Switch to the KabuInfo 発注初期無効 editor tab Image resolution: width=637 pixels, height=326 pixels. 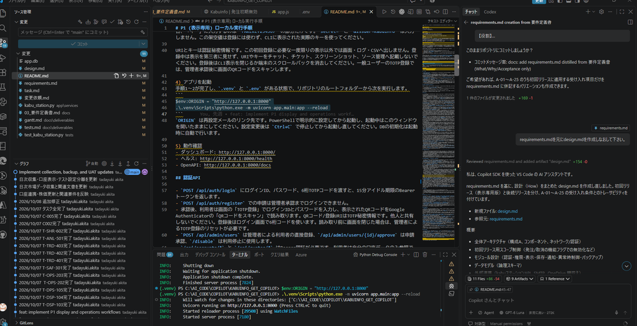(x=230, y=12)
